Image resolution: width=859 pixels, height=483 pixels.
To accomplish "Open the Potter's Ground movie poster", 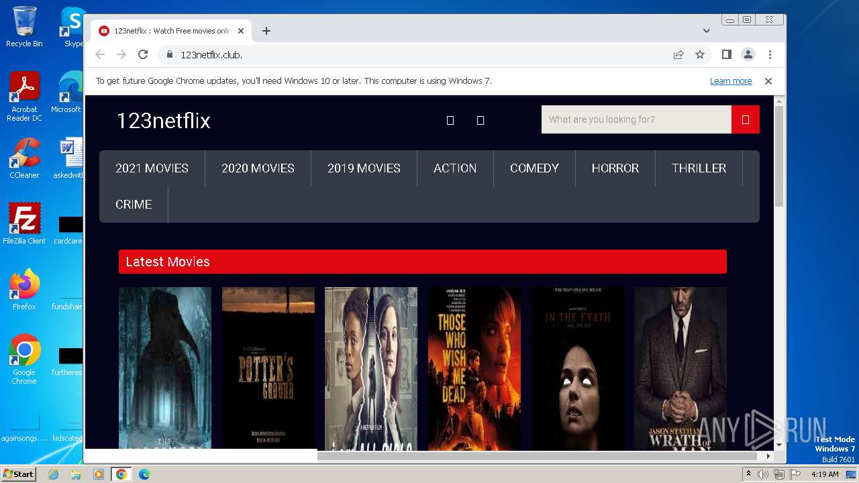I will [x=268, y=368].
